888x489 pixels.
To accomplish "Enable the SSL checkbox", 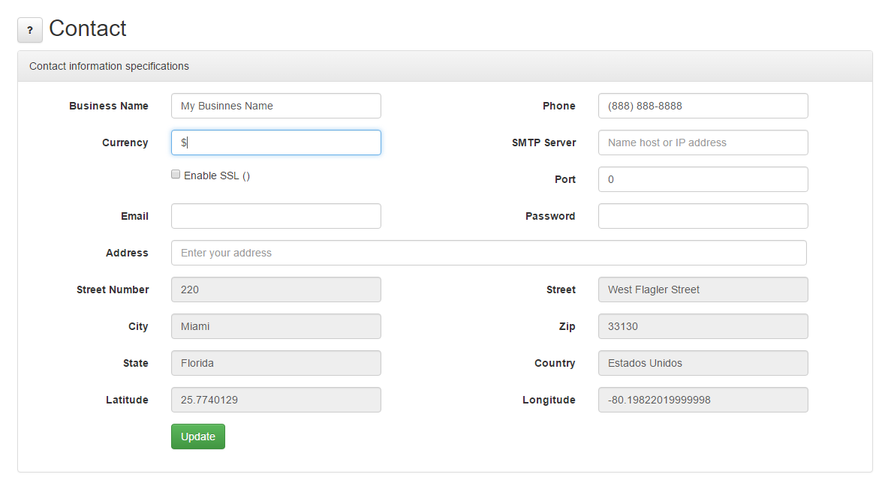I will point(176,174).
